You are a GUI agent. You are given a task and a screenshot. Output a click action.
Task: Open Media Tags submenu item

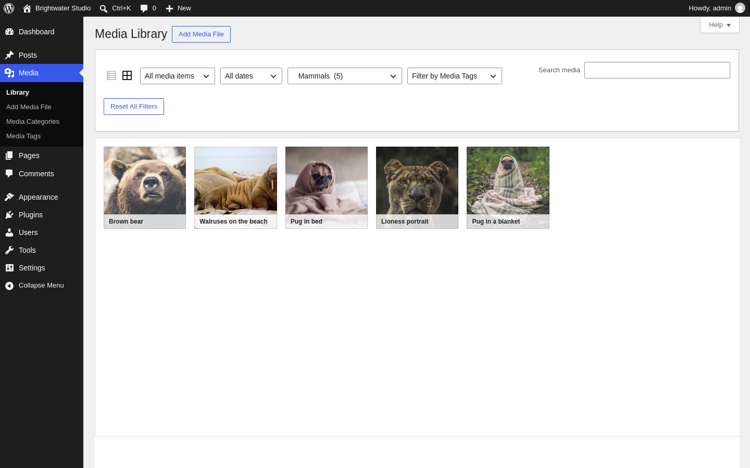tap(23, 136)
